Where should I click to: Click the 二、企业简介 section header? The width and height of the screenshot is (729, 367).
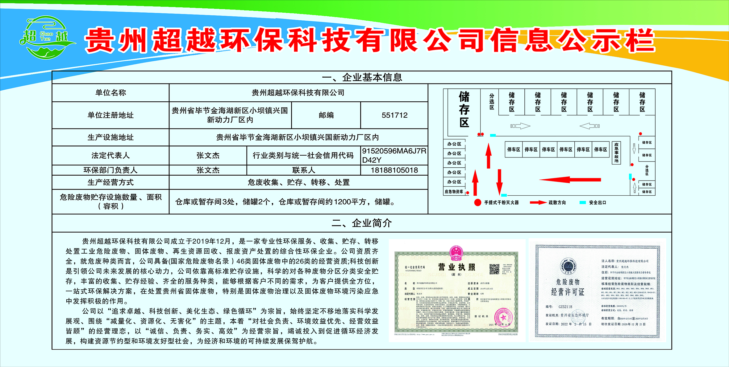click(362, 223)
